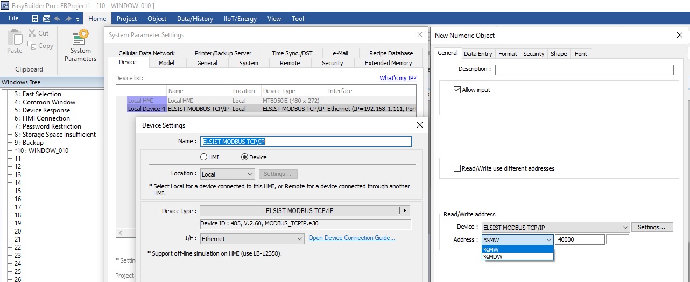690x282 pixels.
Task: Open the Recipe Database tab
Action: click(x=391, y=53)
